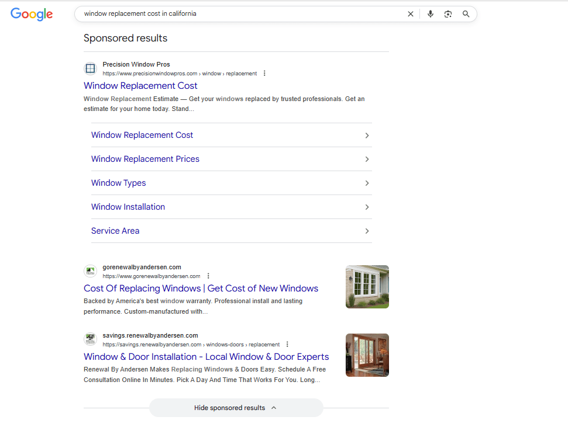
Task: Click the gorenewalbyandersen.com favicon
Action: click(90, 271)
